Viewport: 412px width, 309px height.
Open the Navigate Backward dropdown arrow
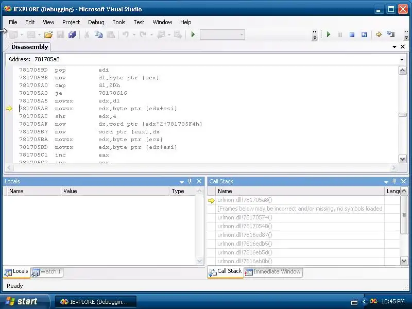coord(169,35)
